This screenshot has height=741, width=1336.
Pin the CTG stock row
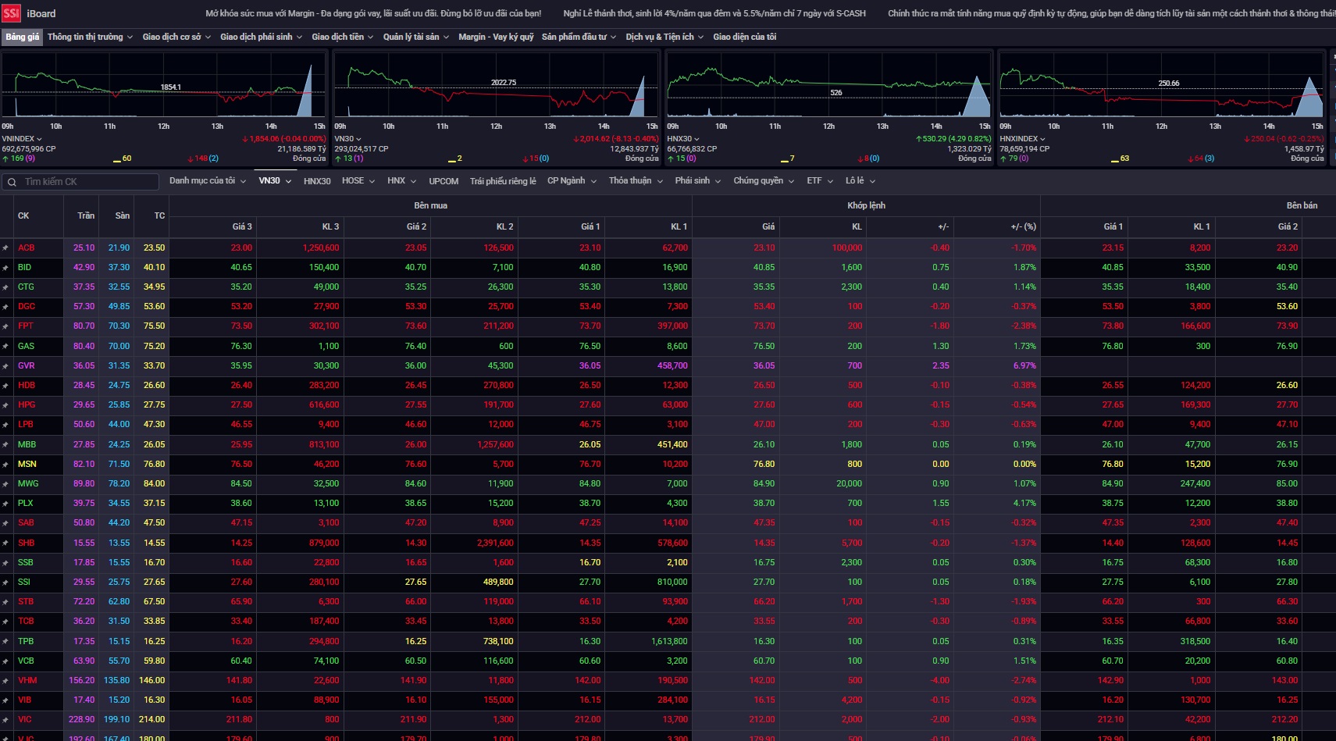point(5,287)
